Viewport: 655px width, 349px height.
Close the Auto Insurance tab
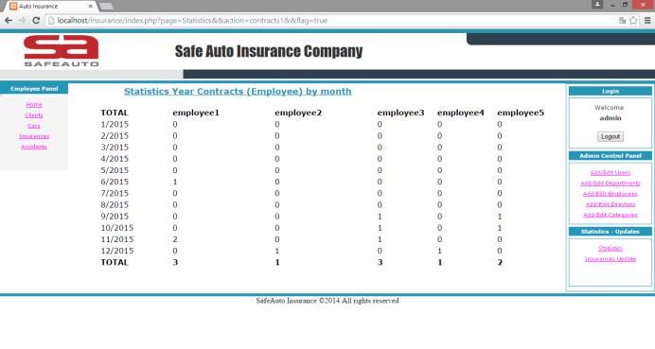(90, 7)
